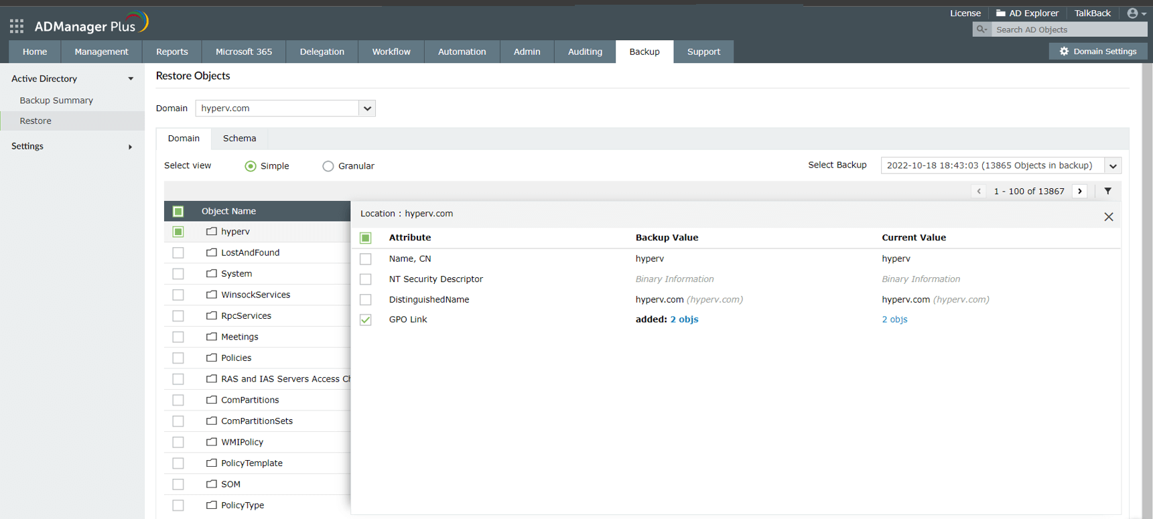Image resolution: width=1153 pixels, height=519 pixels.
Task: Uncheck the GPO Link attribute checkbox
Action: pos(366,320)
